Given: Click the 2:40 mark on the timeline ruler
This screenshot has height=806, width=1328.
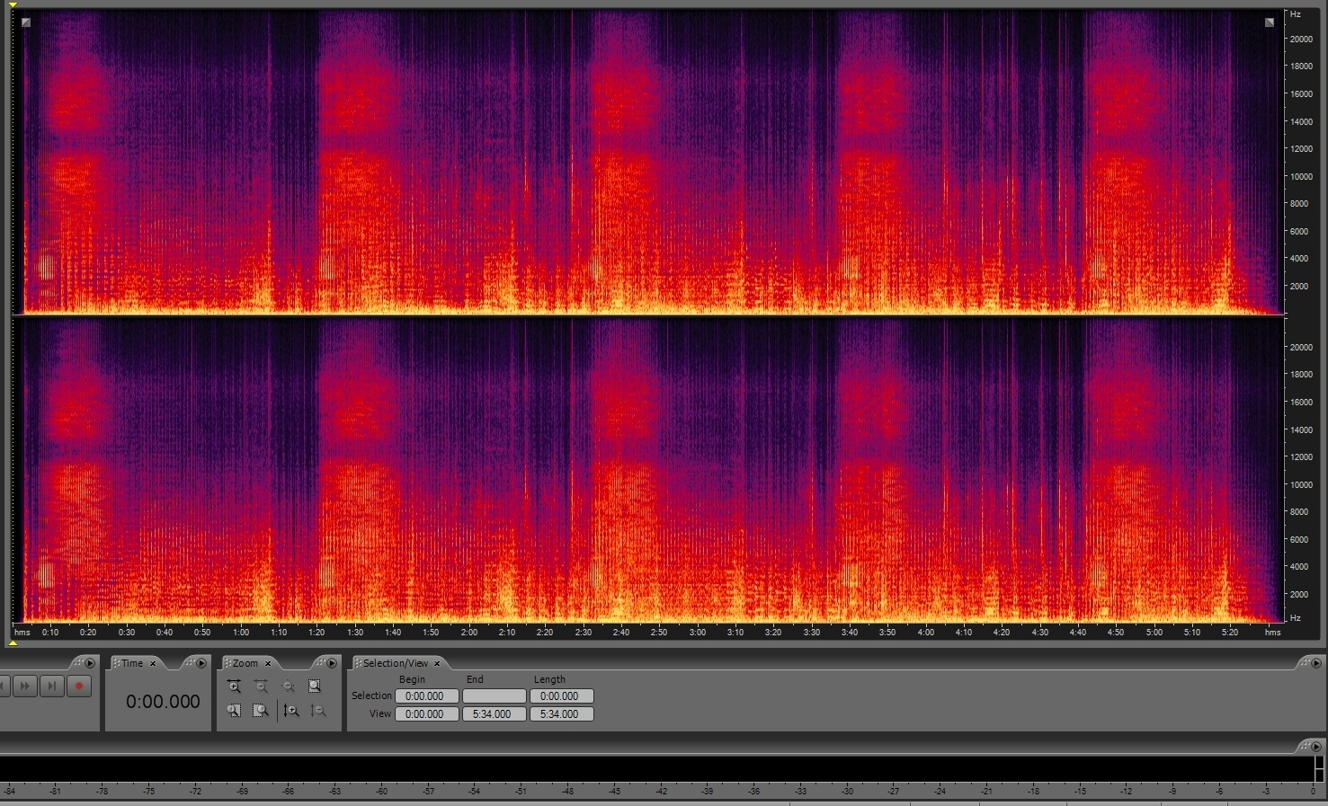Looking at the screenshot, I should pyautogui.click(x=621, y=633).
